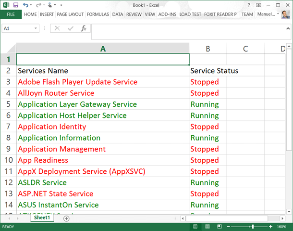Image resolution: width=293 pixels, height=231 pixels.
Task: Open Ribbon Display Options
Action: 258,5
